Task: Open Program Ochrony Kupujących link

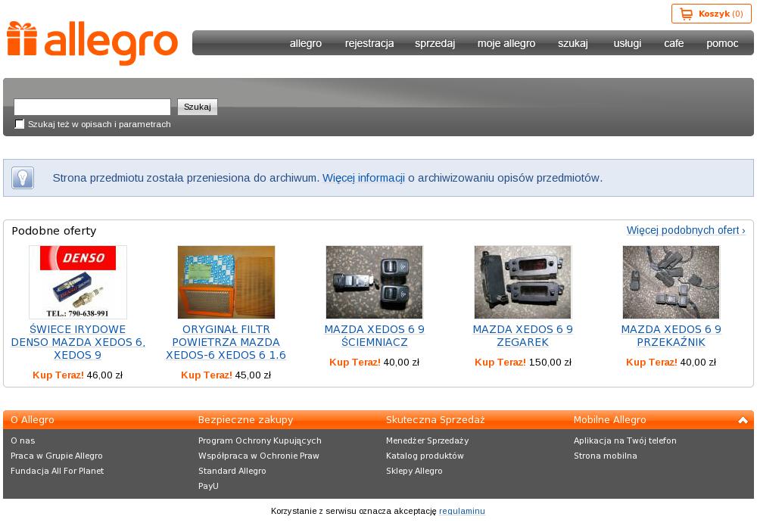Action: (x=260, y=440)
